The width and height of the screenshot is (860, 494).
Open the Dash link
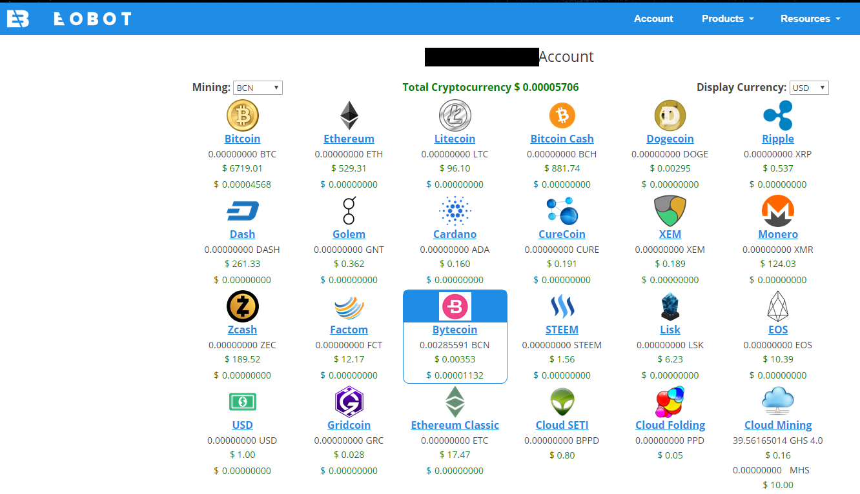243,234
